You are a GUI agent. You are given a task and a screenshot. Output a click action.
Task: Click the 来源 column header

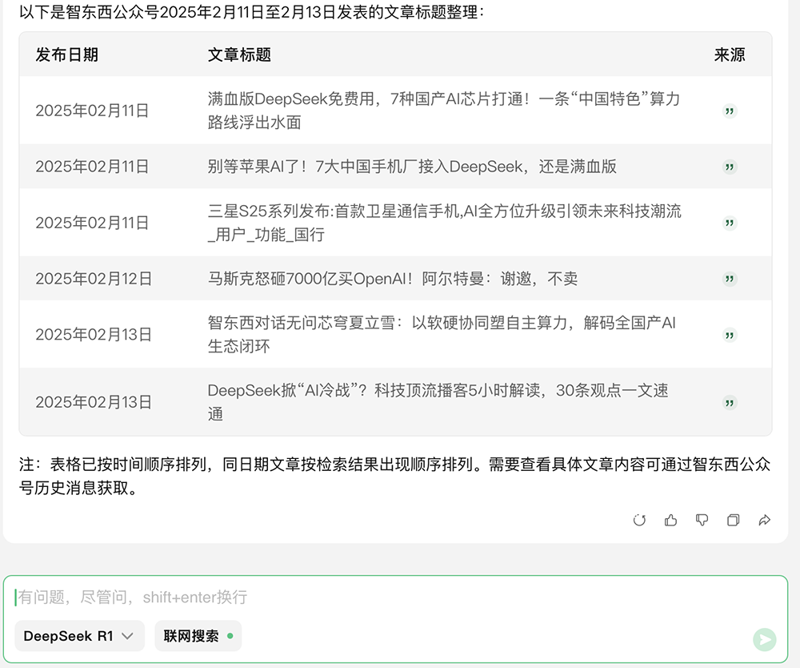(729, 54)
